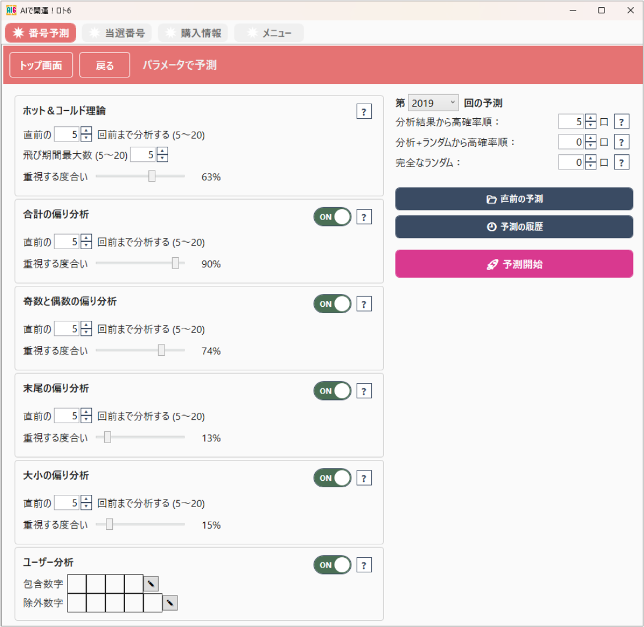This screenshot has width=644, height=627.
Task: Check the box beside 分析+ランダムから高確率順
Action: tap(604, 142)
